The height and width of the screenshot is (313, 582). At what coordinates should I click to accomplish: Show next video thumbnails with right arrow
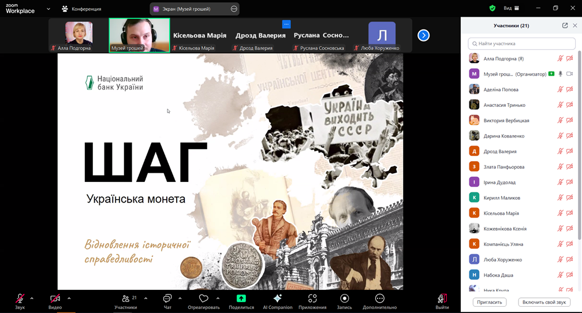click(424, 35)
